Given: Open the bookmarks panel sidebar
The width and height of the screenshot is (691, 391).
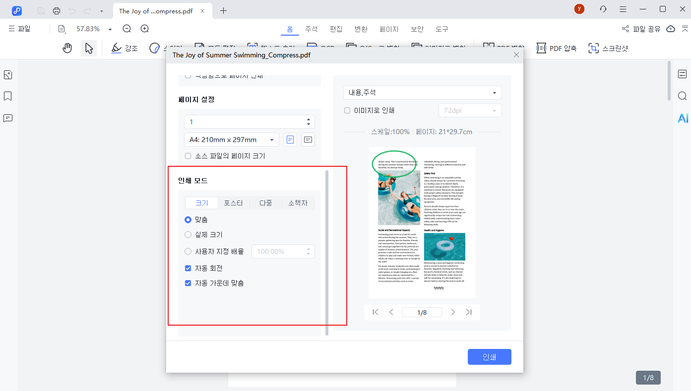Looking at the screenshot, I should pos(7,96).
